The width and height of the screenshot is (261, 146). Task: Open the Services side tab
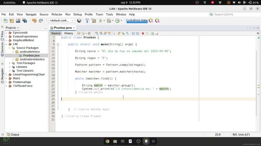point(2,49)
